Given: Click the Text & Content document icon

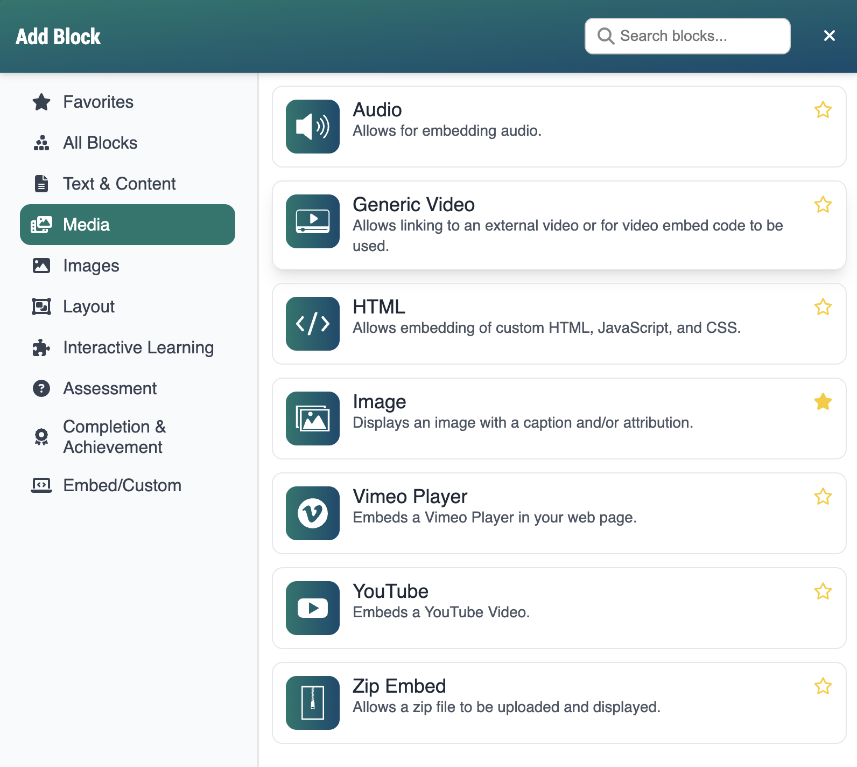Looking at the screenshot, I should click(x=41, y=184).
